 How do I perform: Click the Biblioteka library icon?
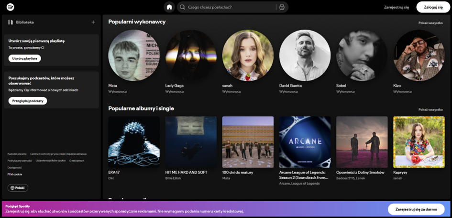click(11, 22)
